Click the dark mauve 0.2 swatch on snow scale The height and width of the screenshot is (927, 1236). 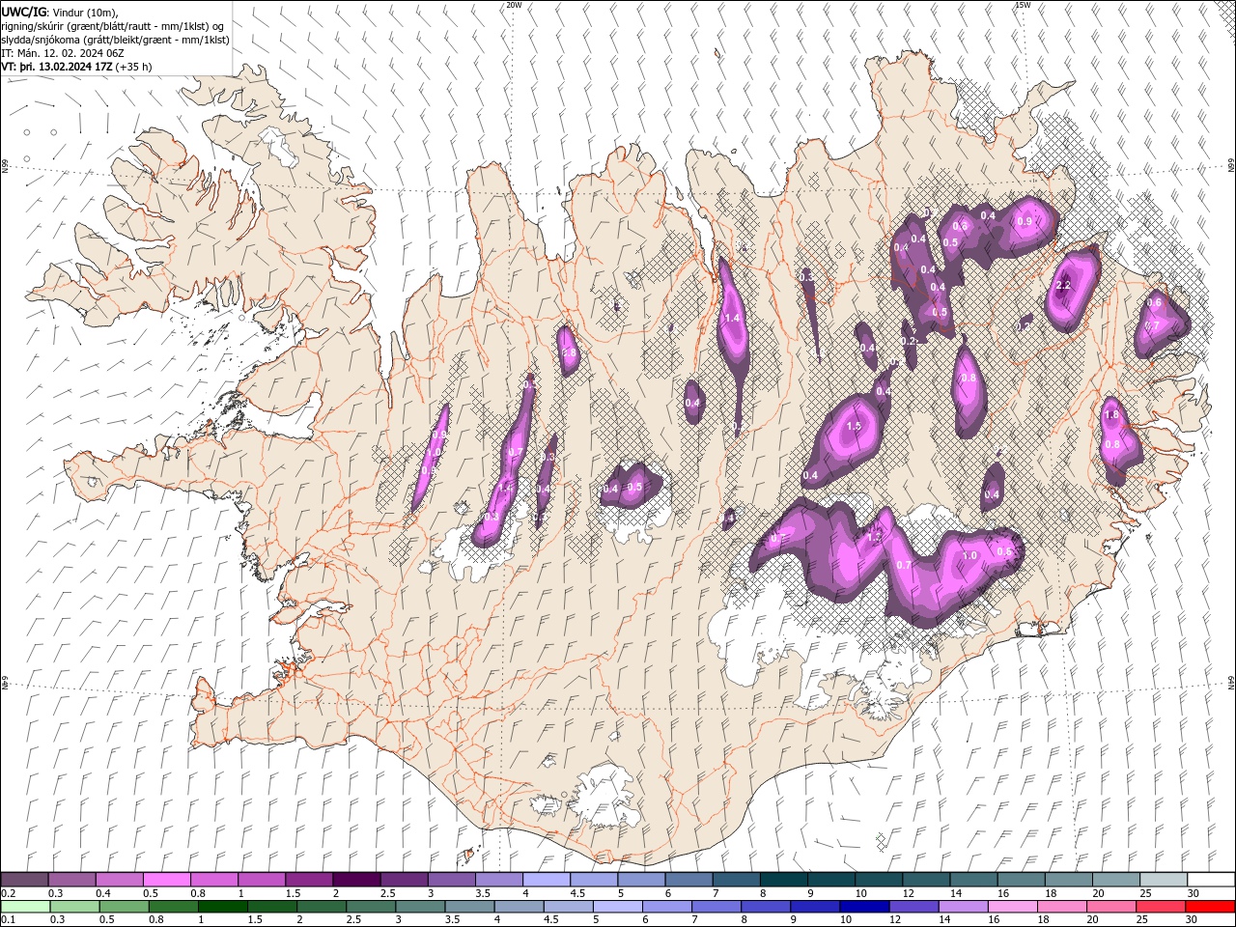click(24, 880)
